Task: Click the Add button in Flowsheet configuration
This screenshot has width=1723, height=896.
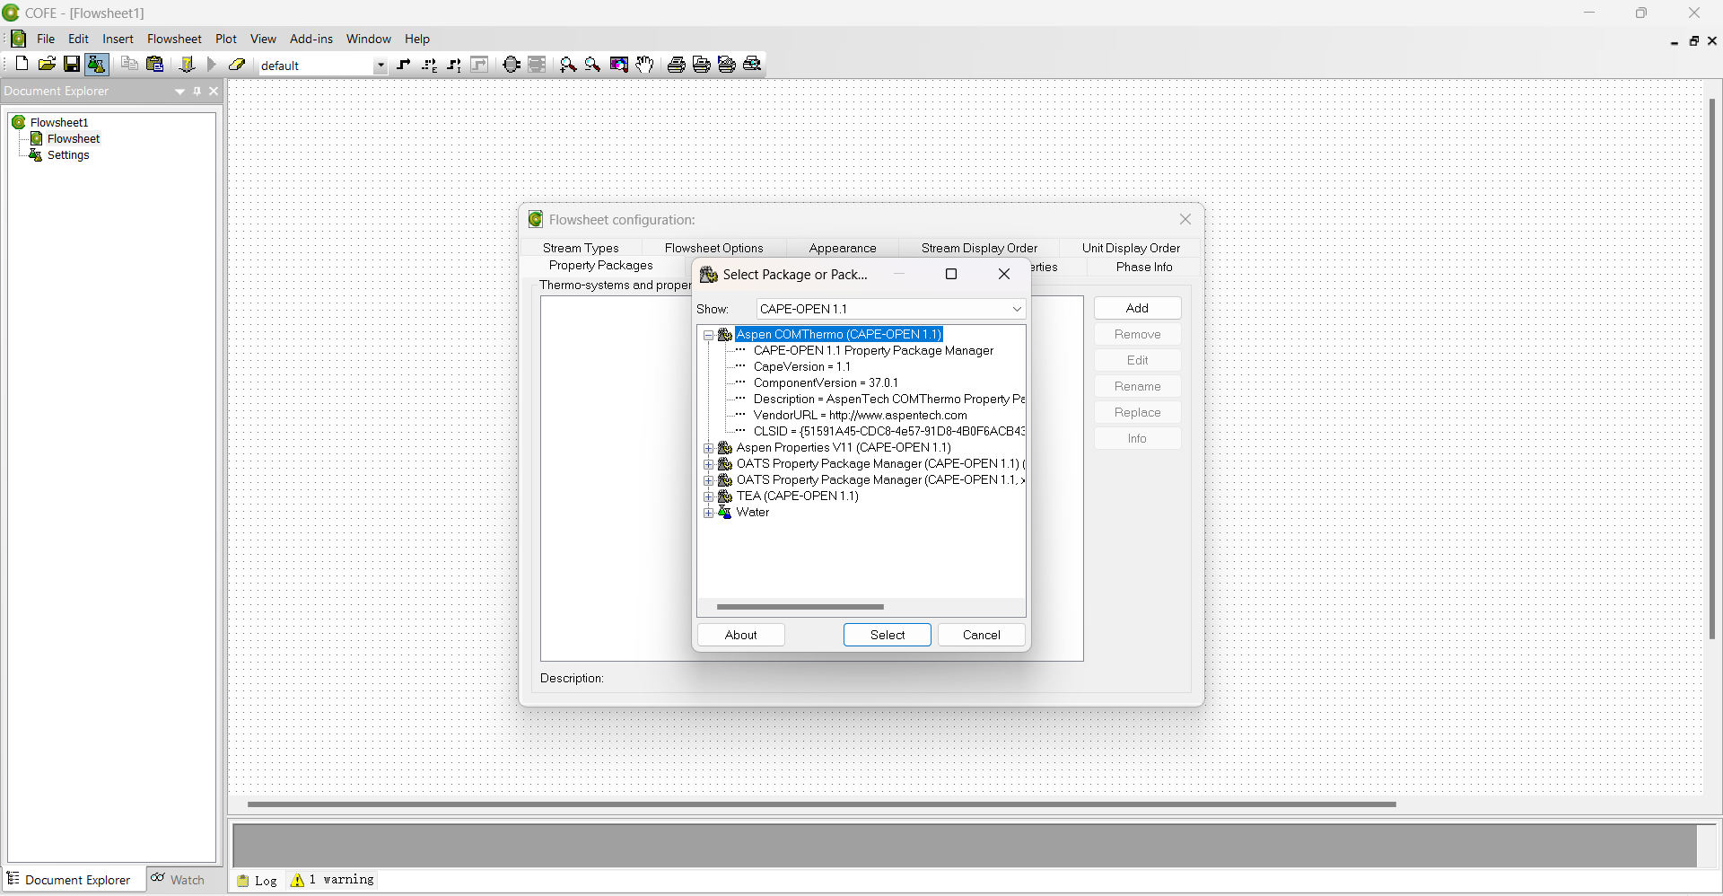Action: 1137,308
